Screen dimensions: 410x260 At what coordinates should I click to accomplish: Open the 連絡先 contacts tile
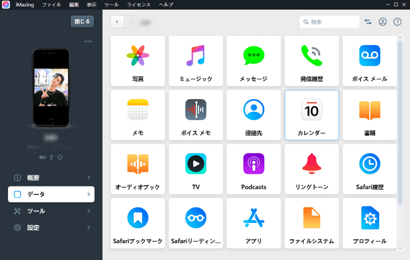(253, 115)
